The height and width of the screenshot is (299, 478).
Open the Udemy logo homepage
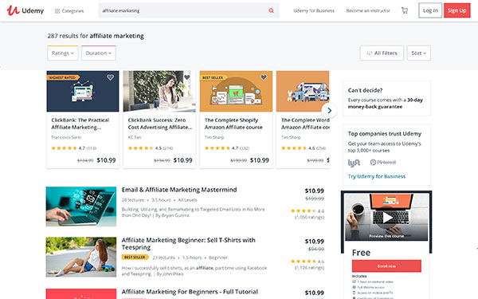pyautogui.click(x=25, y=10)
